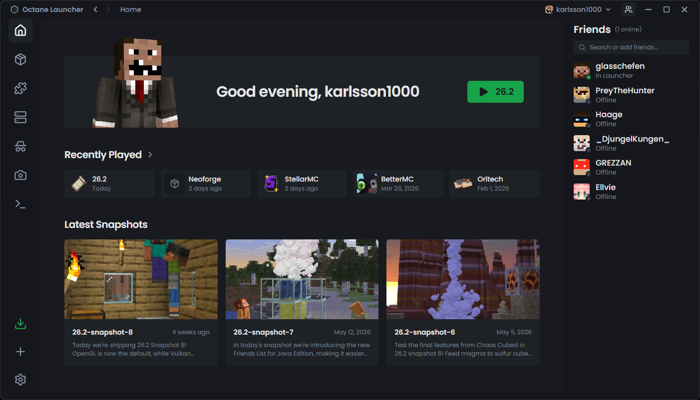Click the karlsson1000 skin character figure
700x400 pixels.
[x=136, y=82]
